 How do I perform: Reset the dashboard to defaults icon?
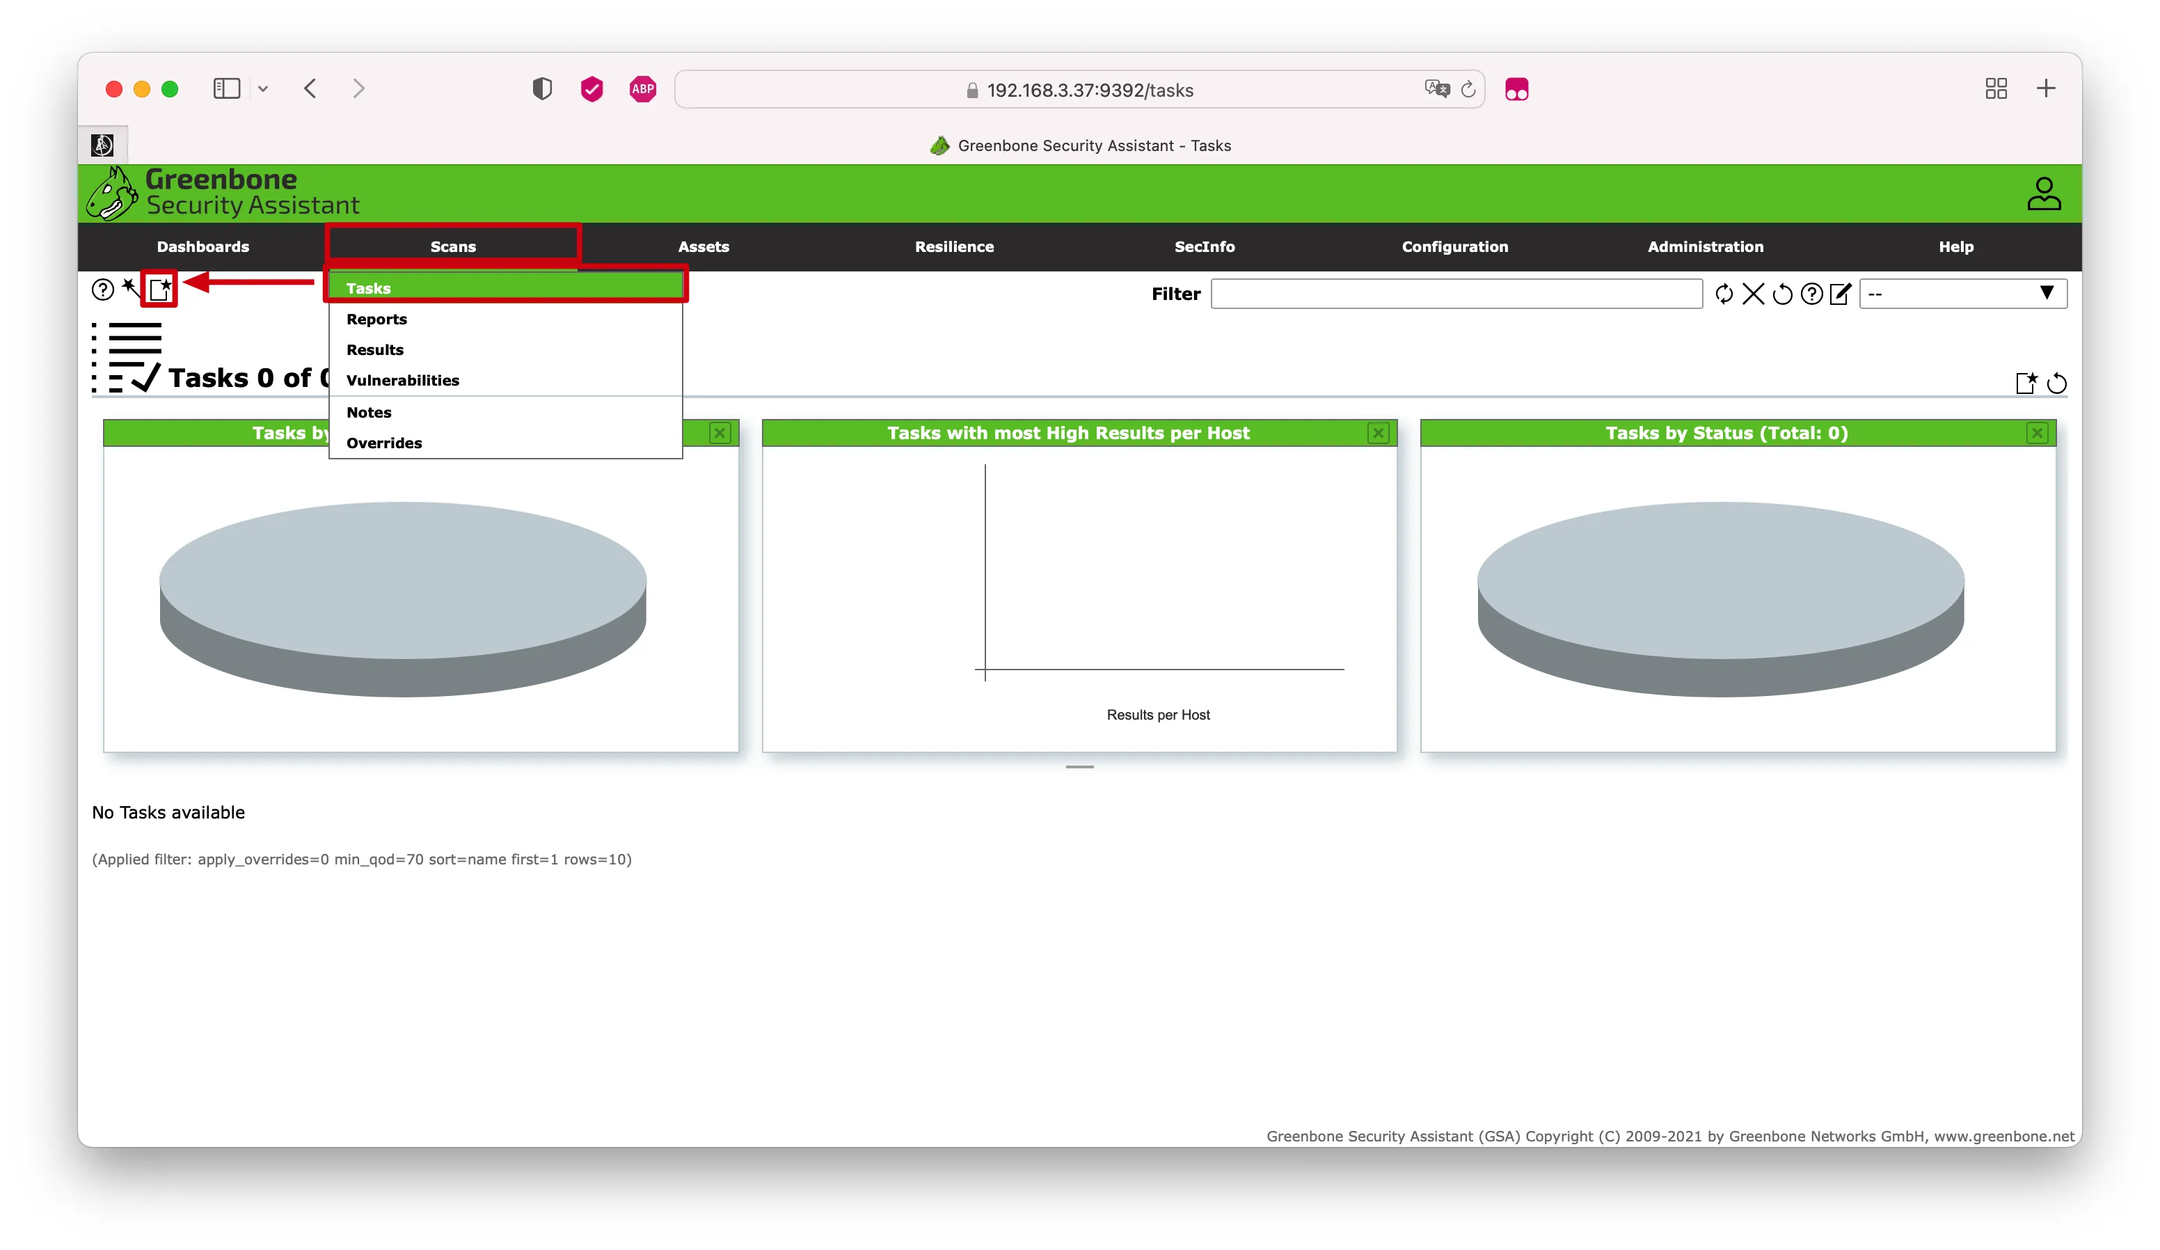2056,383
